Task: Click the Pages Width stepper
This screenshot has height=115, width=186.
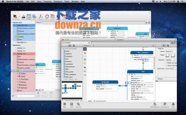Action: (x=169, y=55)
